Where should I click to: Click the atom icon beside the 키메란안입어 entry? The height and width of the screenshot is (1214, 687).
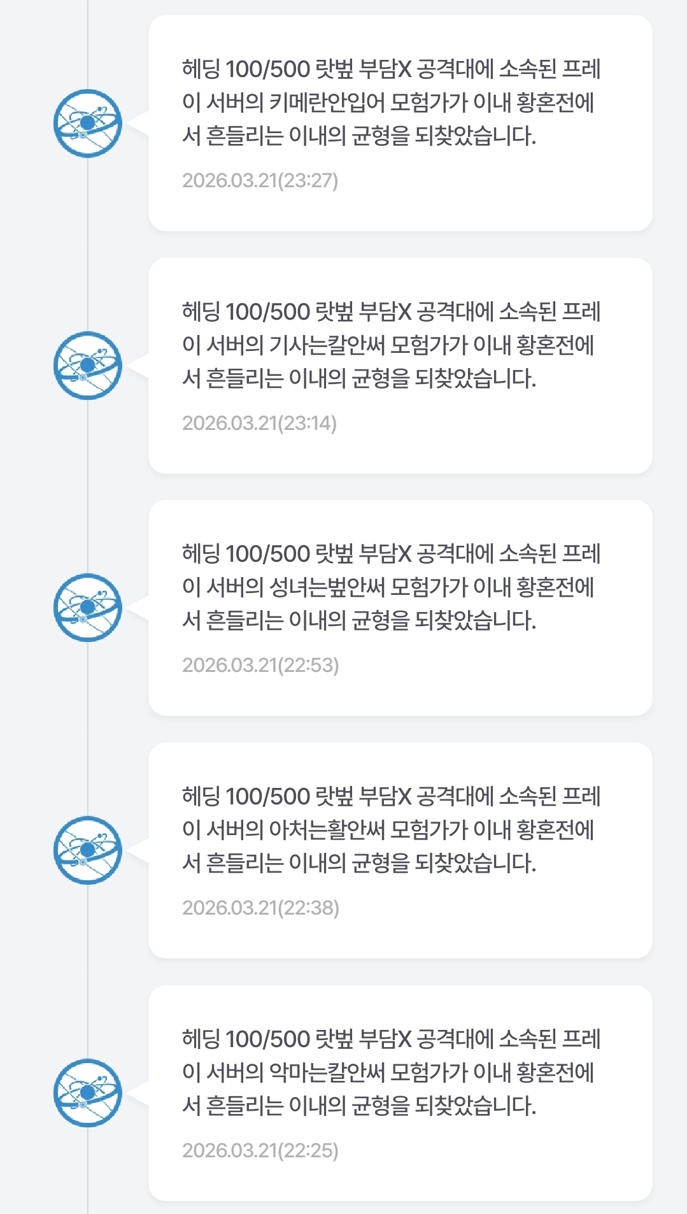[x=88, y=124]
